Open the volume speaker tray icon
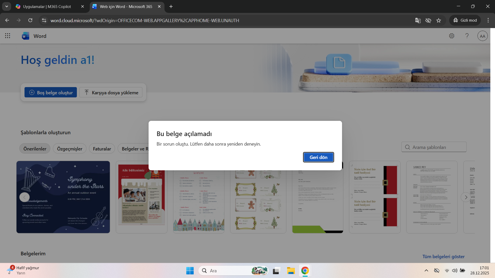 (455, 271)
